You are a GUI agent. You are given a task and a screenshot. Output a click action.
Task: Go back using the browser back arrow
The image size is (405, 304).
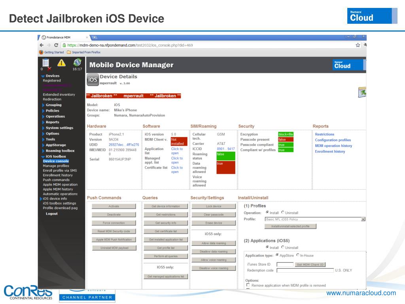click(x=42, y=45)
